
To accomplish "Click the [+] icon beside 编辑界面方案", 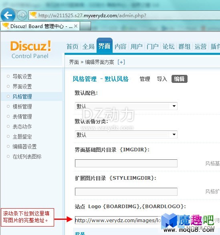I will 121,62.
